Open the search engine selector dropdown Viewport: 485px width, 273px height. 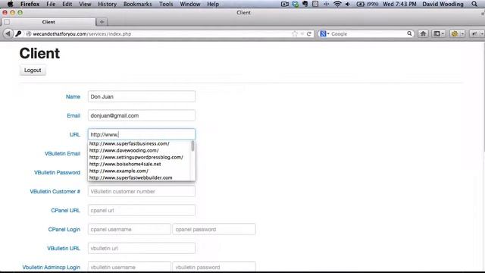point(324,33)
